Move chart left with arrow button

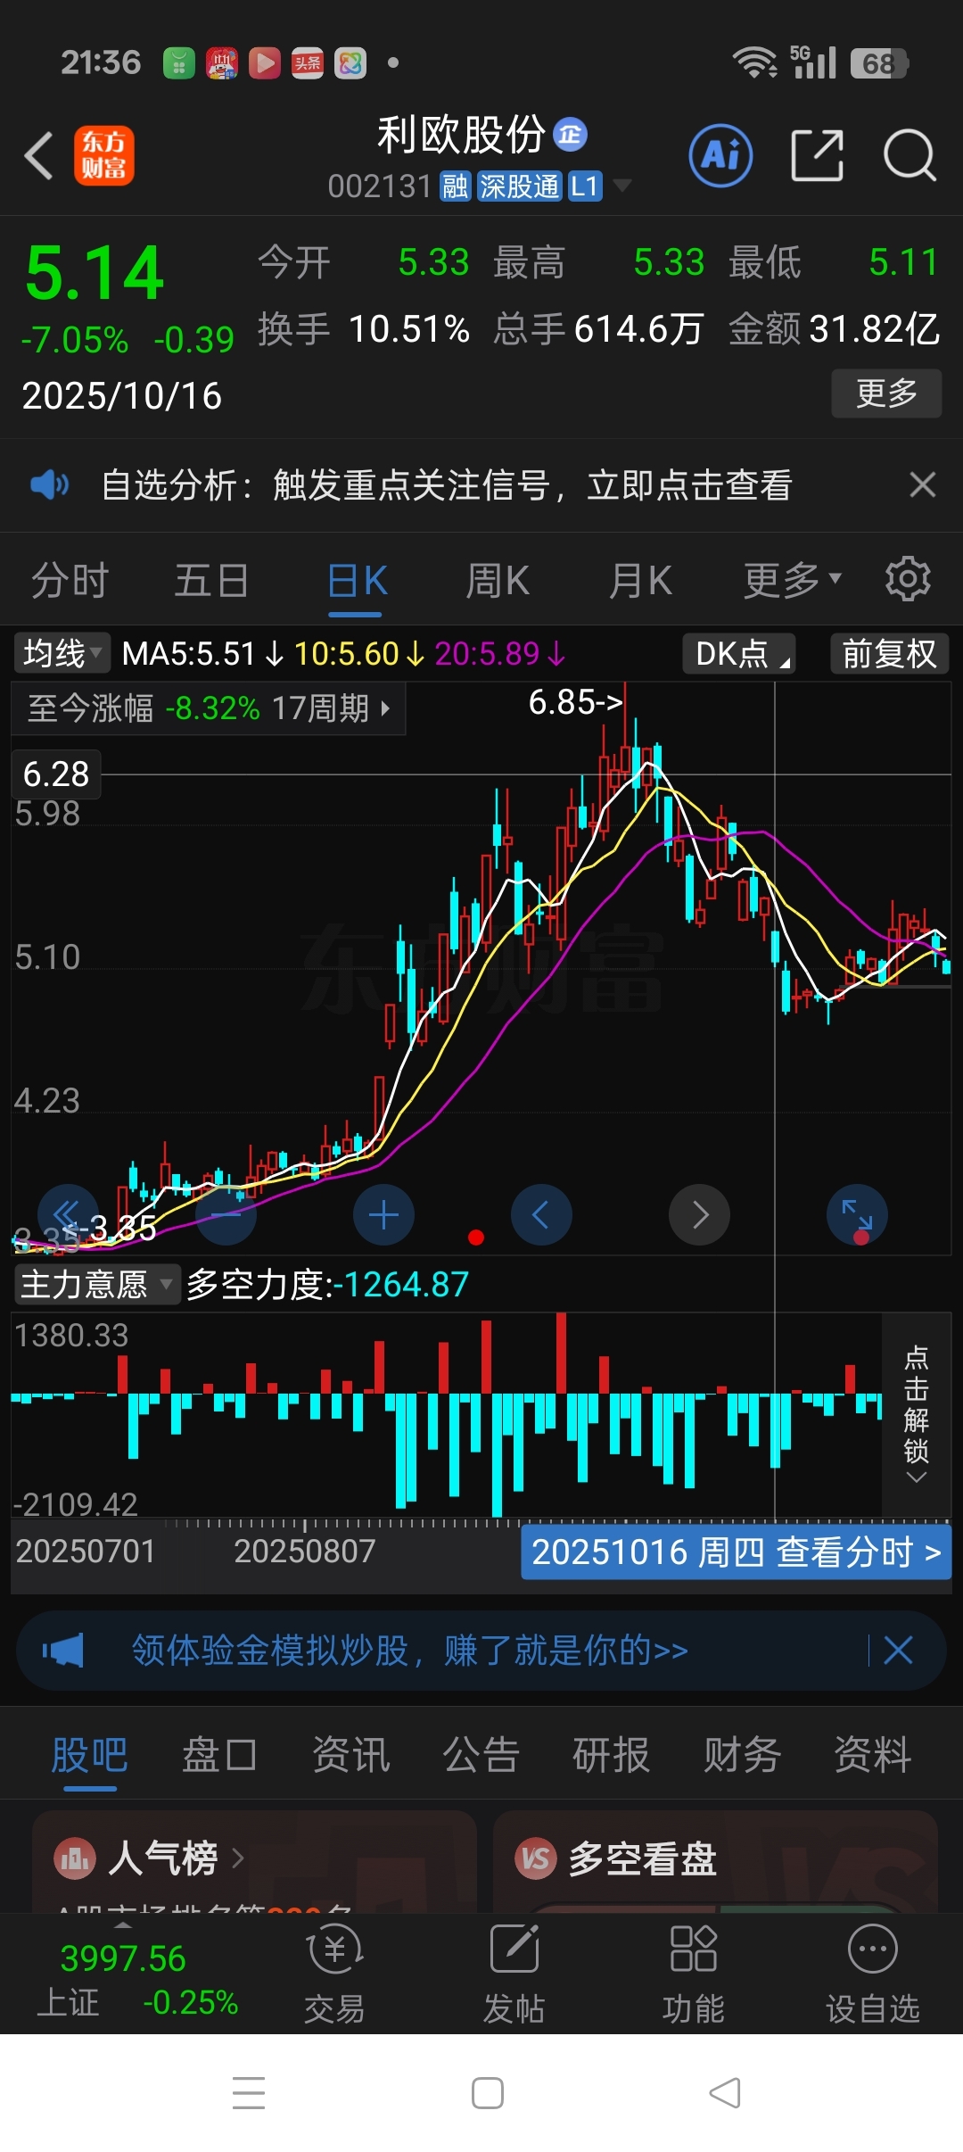(x=541, y=1214)
